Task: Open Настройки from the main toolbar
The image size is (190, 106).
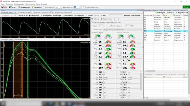Action: coord(37,7)
